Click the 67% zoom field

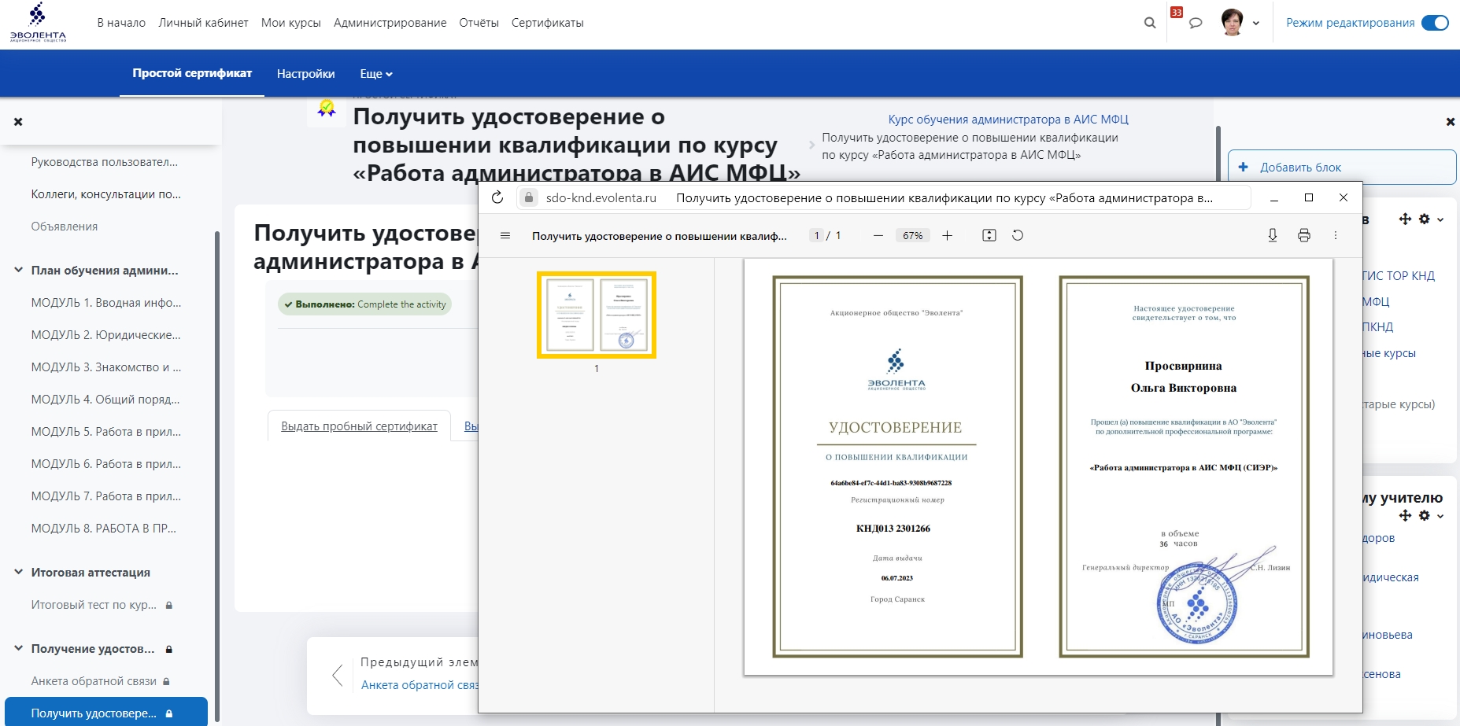pyautogui.click(x=913, y=236)
